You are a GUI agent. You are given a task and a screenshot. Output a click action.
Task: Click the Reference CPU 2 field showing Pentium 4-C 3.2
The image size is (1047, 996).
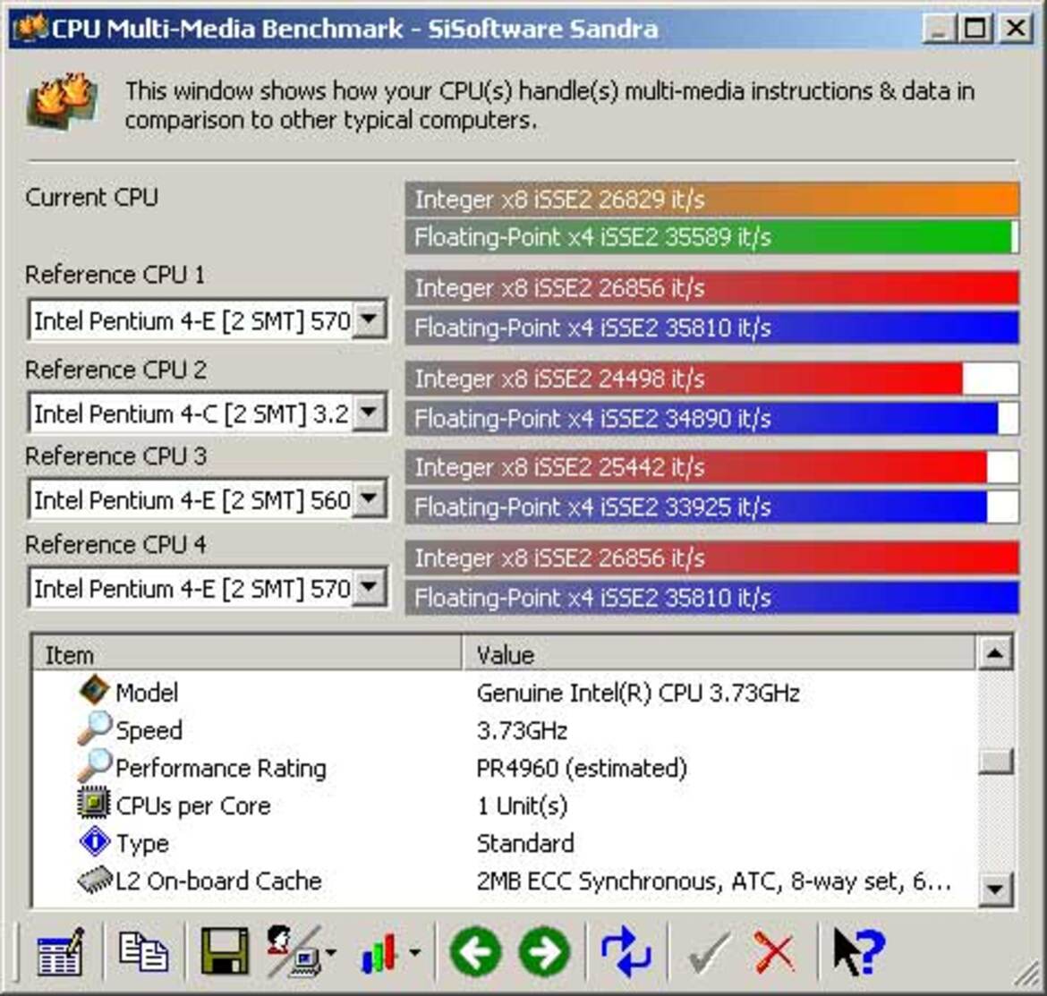pyautogui.click(x=208, y=413)
